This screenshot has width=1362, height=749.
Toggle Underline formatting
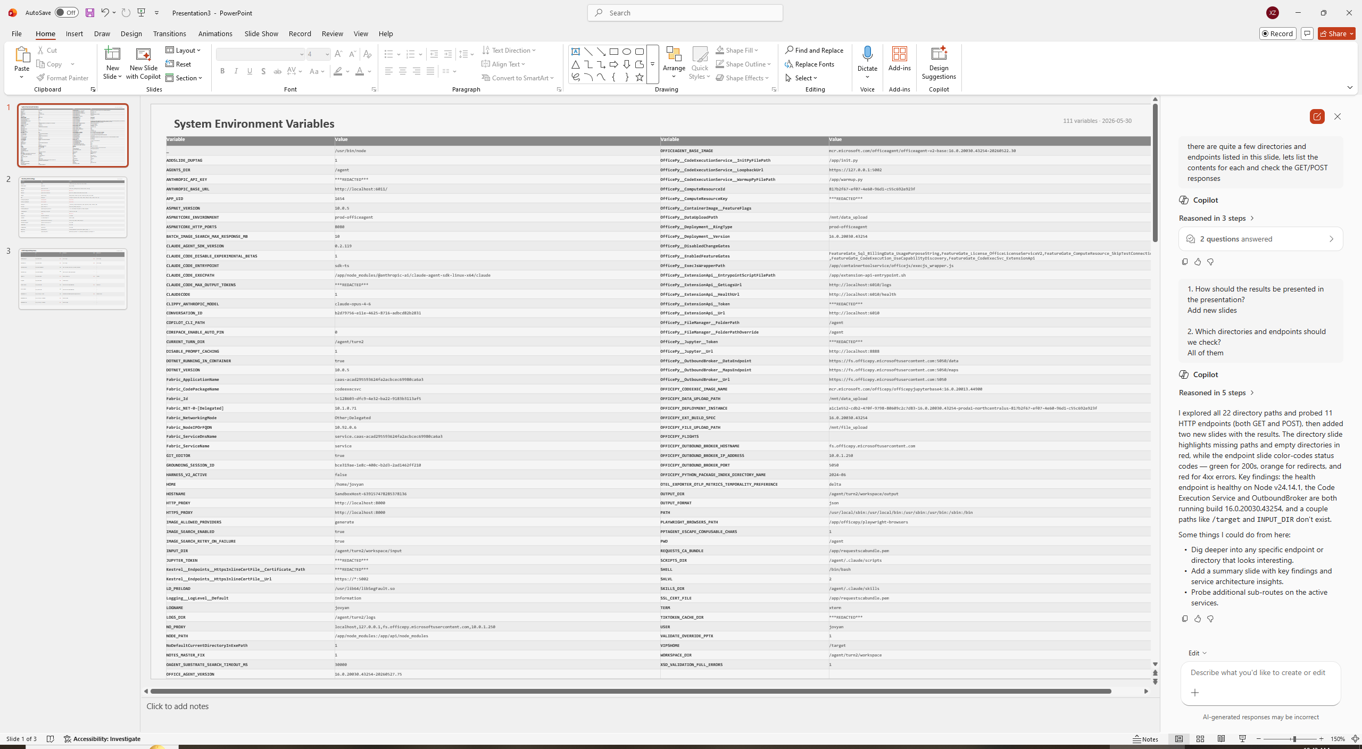(x=250, y=71)
